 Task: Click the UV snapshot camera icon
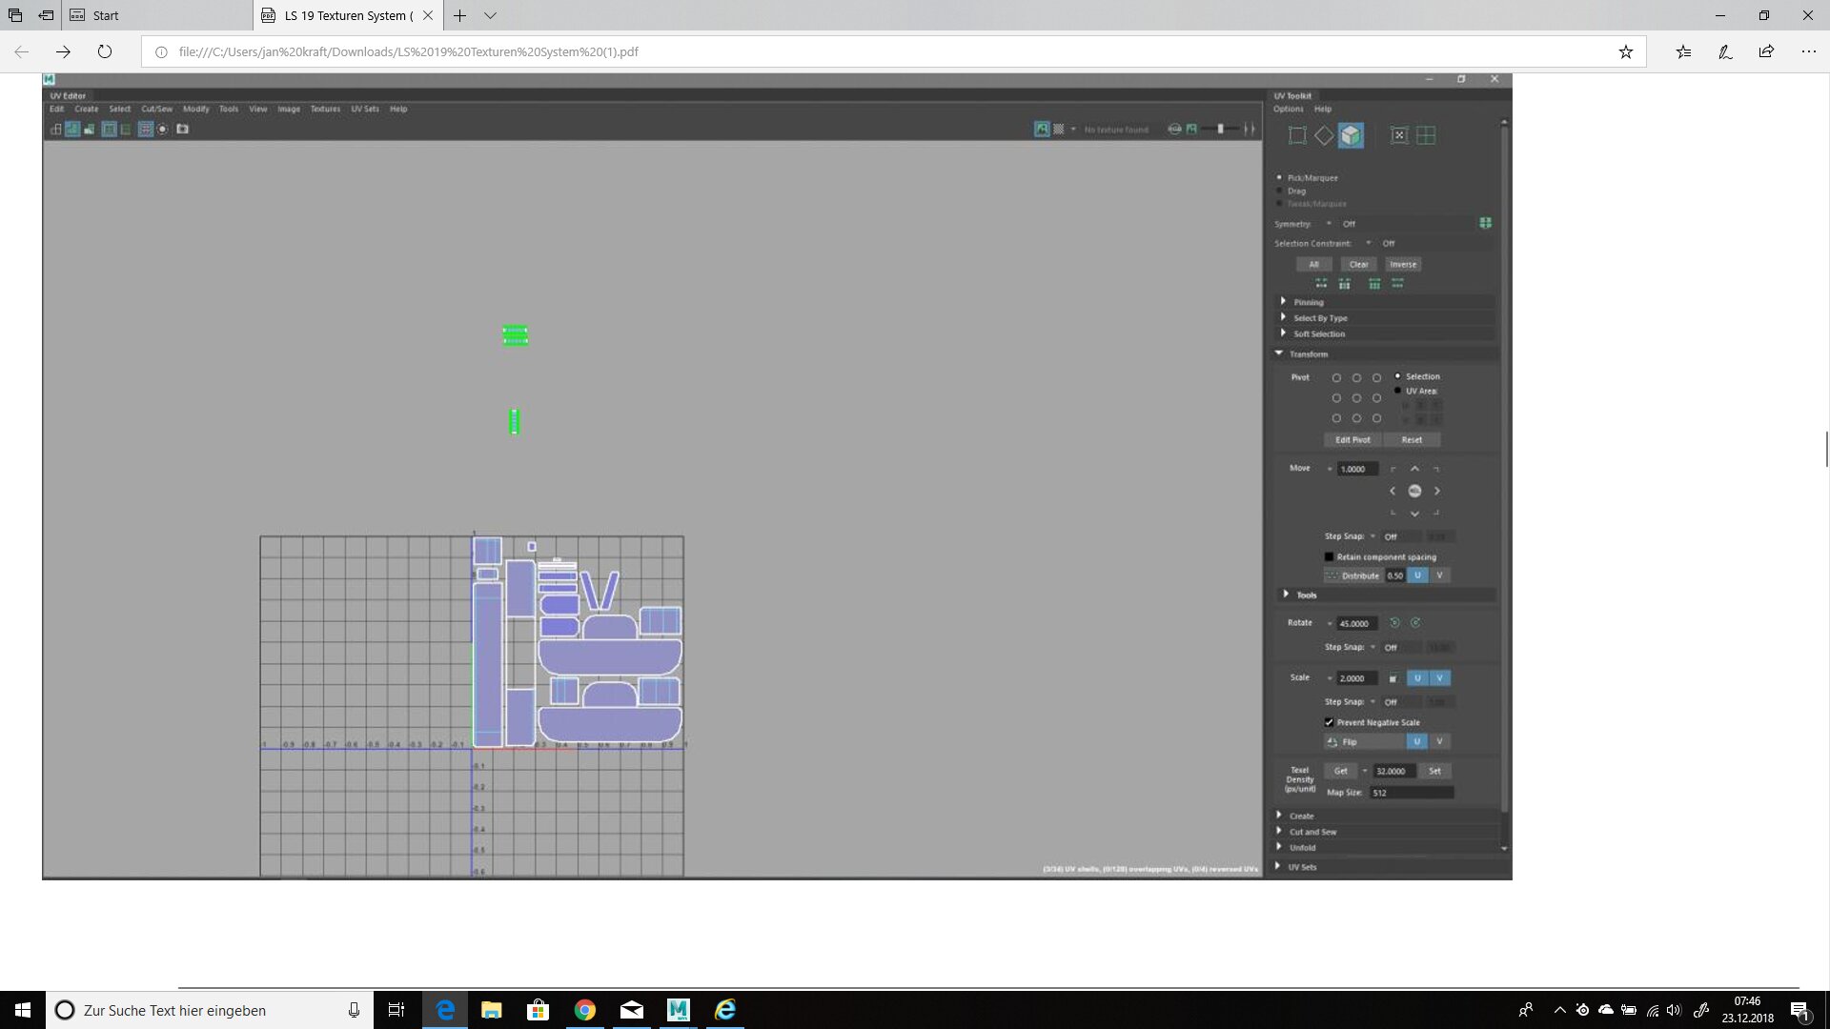[x=182, y=130]
